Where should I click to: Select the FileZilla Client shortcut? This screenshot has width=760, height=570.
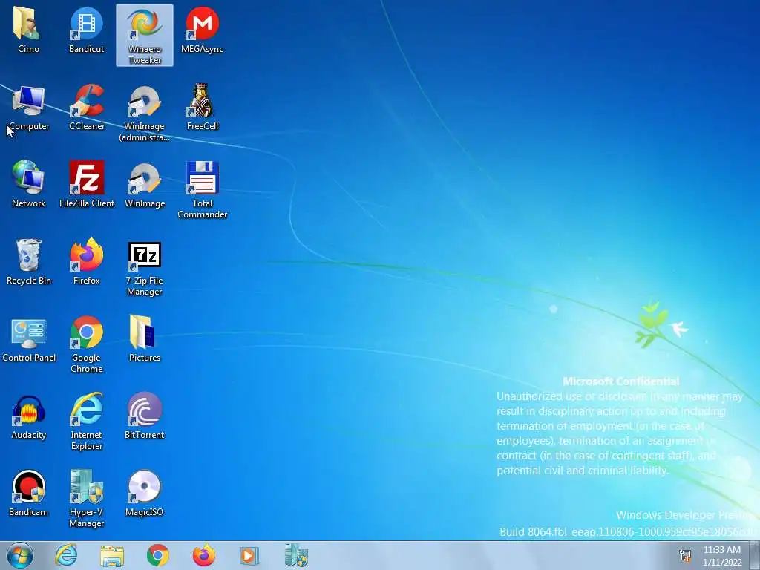coord(87,184)
